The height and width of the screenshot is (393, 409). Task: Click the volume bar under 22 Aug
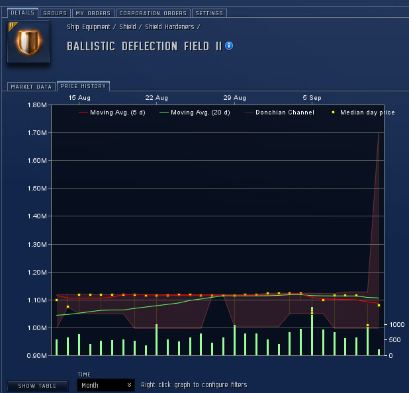coord(156,340)
